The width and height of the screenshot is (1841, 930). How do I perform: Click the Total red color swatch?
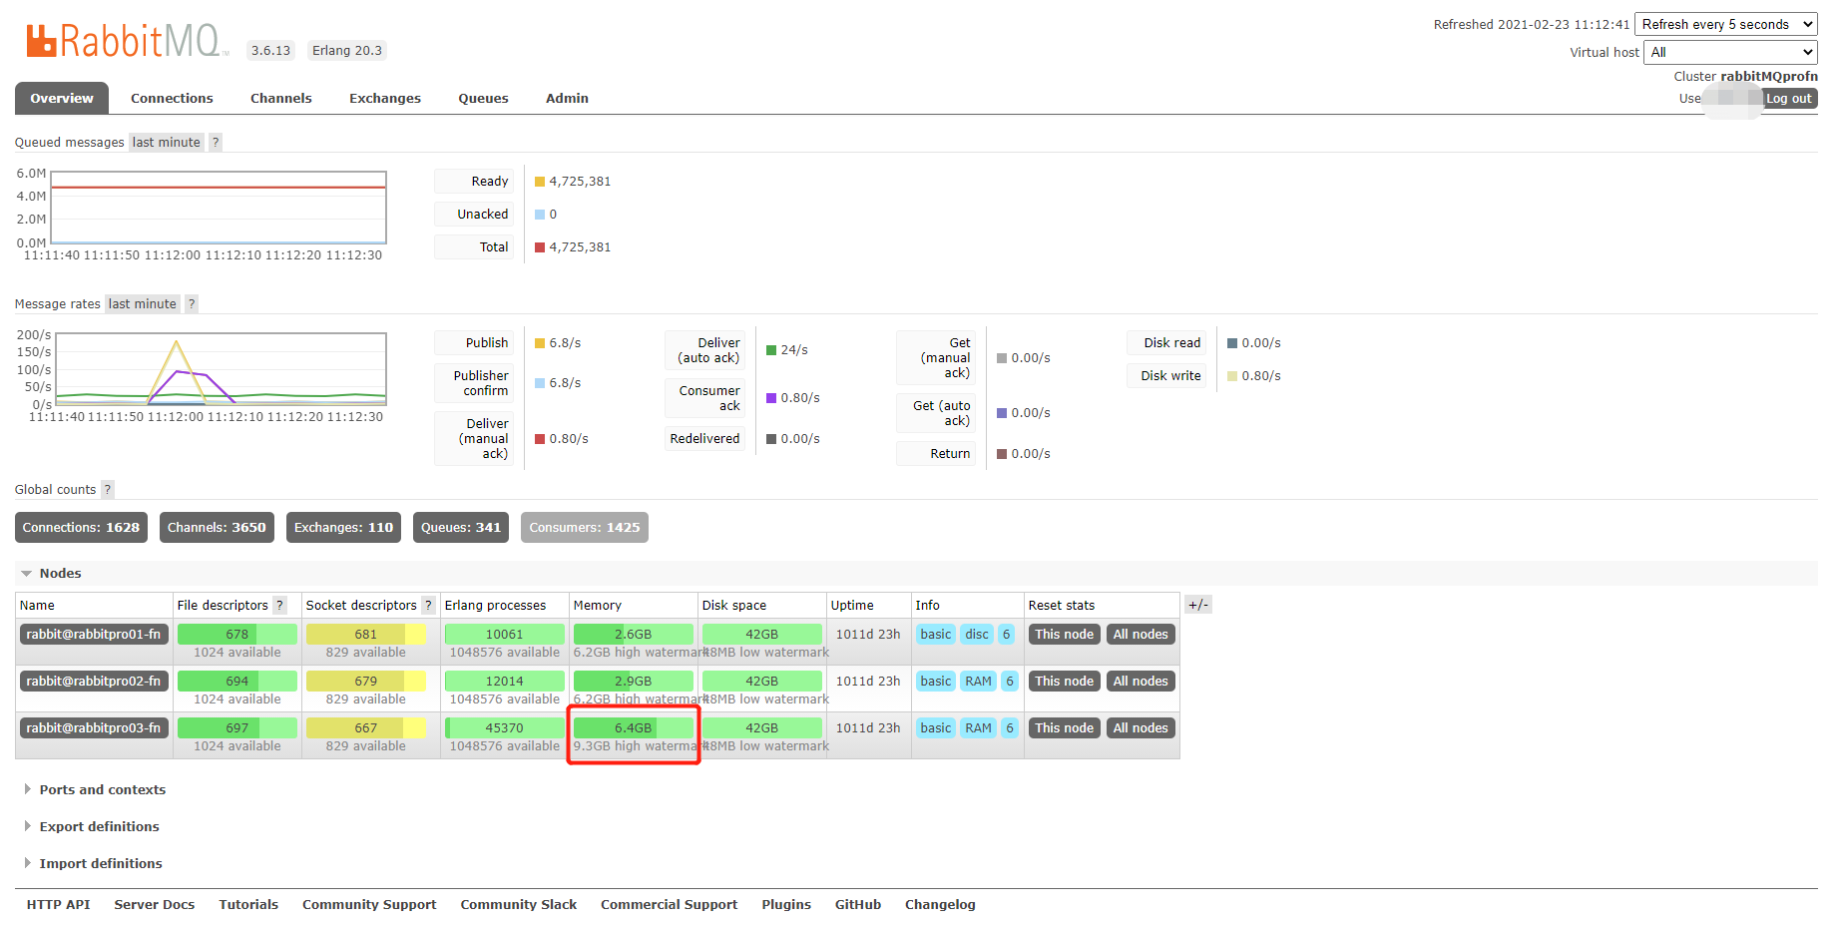pyautogui.click(x=540, y=247)
